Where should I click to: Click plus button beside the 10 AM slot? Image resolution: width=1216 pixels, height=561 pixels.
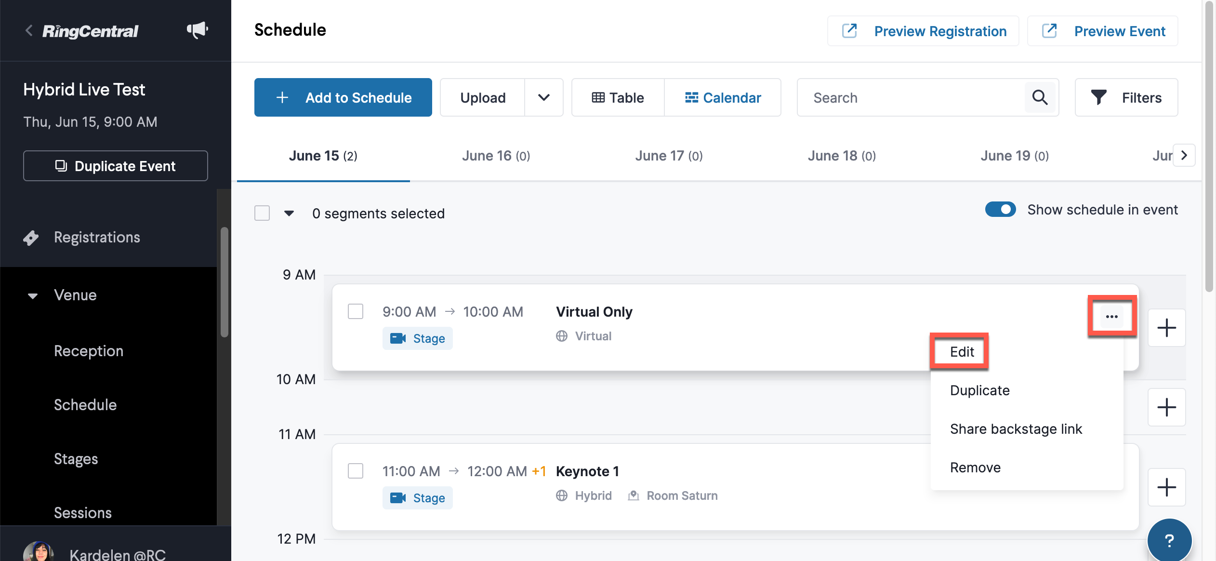coord(1166,408)
